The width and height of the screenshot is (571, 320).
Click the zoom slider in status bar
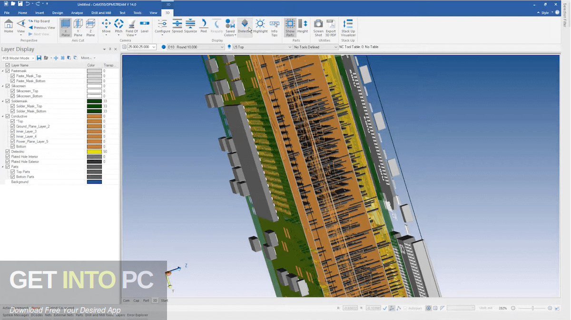point(532,308)
